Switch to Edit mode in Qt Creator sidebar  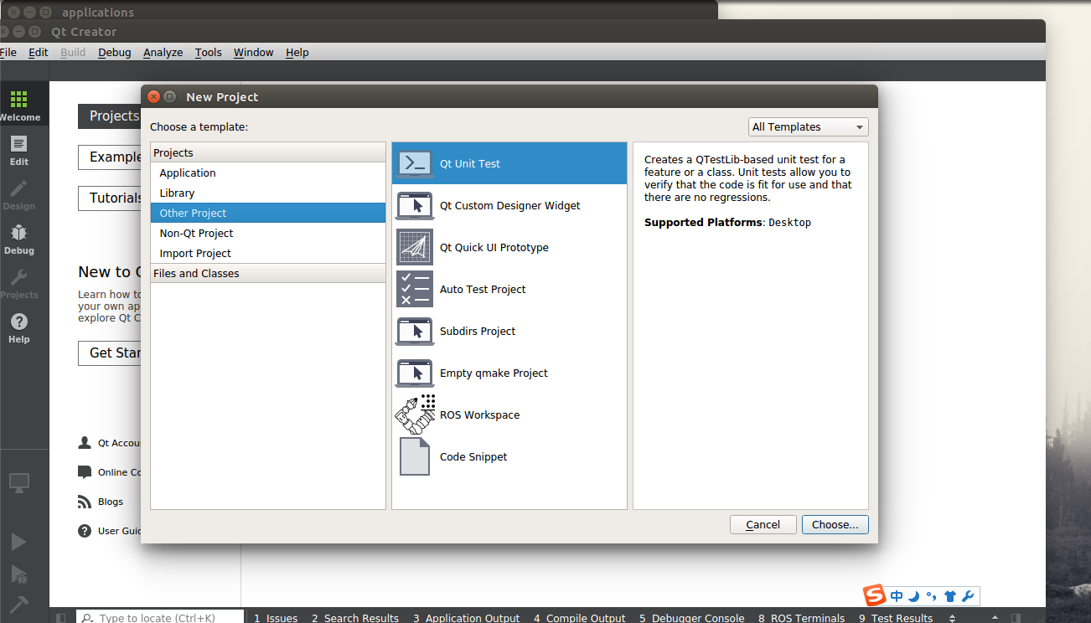click(x=19, y=150)
